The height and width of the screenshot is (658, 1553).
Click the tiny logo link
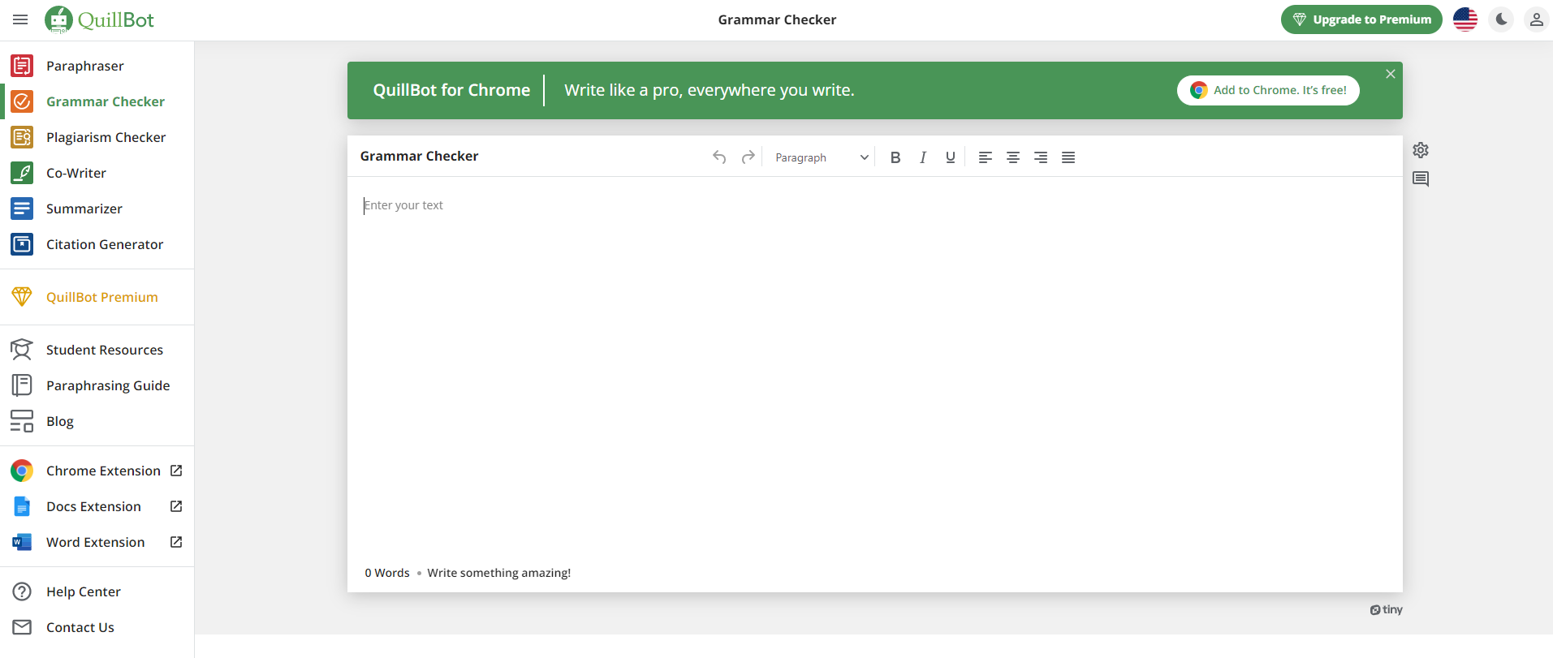tap(1387, 610)
